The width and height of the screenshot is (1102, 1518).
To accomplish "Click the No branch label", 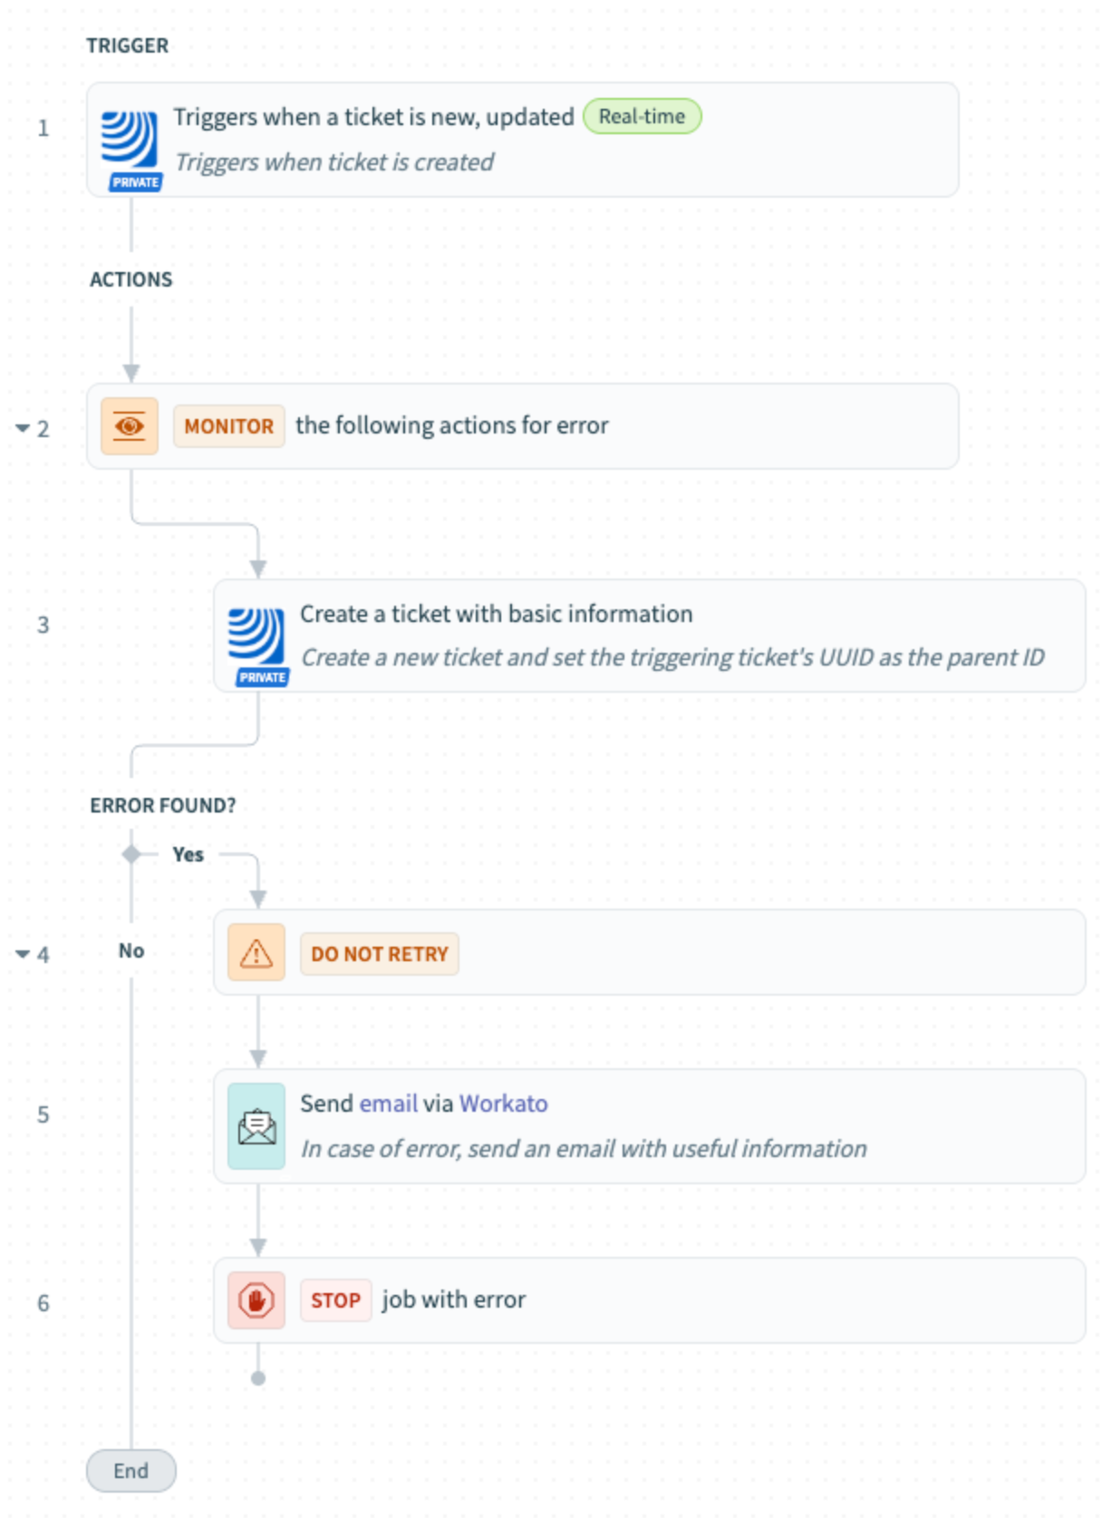I will point(131,950).
